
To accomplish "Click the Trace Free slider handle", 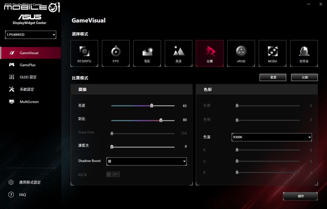I will 112,133.
